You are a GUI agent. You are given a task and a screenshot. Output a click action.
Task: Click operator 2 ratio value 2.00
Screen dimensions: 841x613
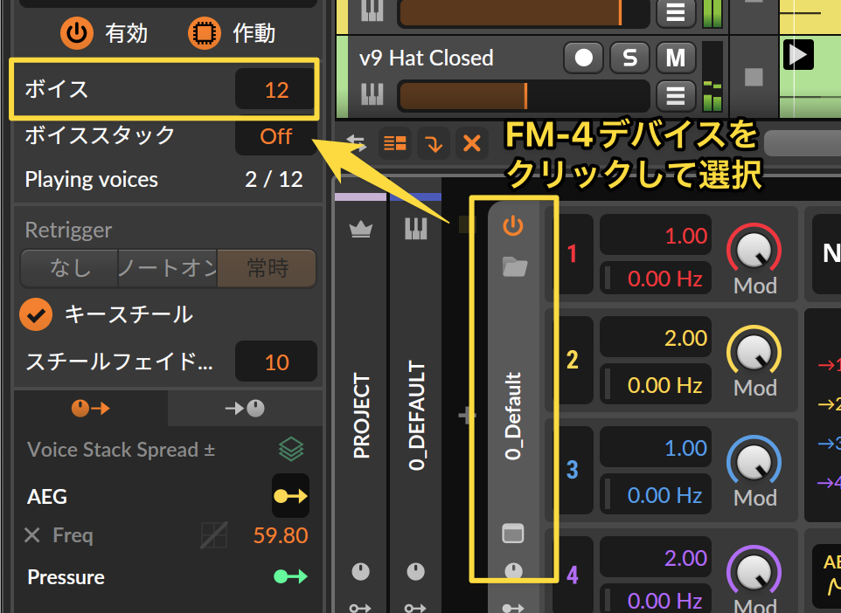(656, 338)
